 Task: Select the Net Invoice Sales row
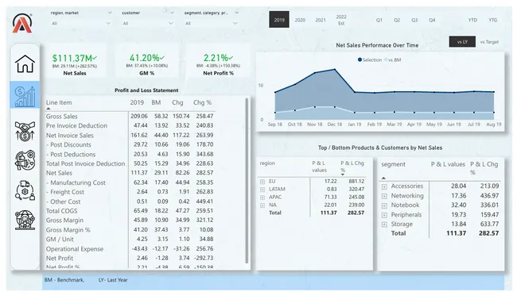click(130, 135)
